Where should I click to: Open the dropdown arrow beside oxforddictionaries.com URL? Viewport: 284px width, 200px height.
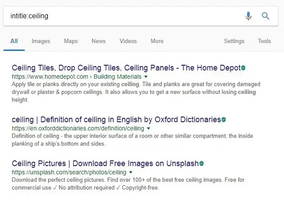[x=149, y=128]
